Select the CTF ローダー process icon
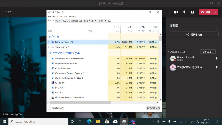 click(53, 83)
